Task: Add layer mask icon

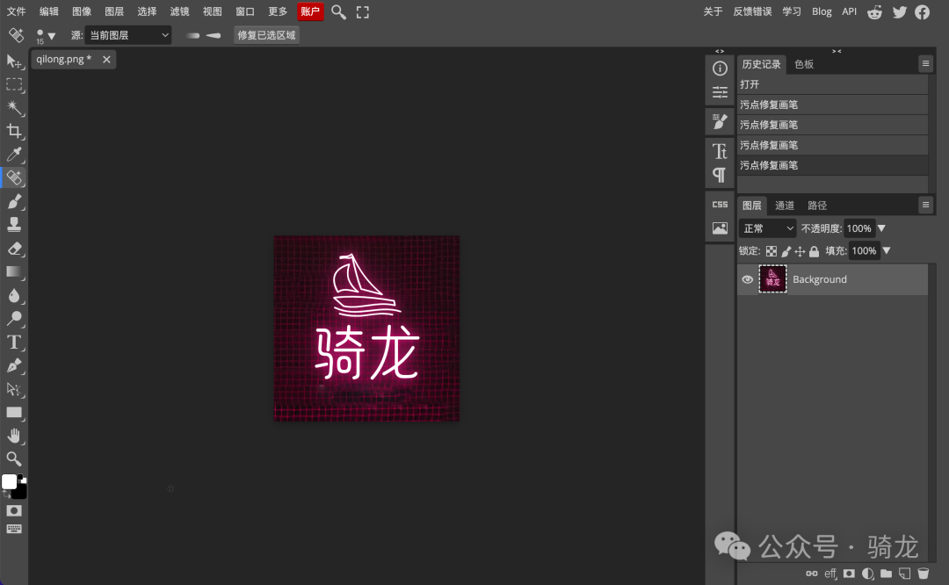Action: point(849,573)
